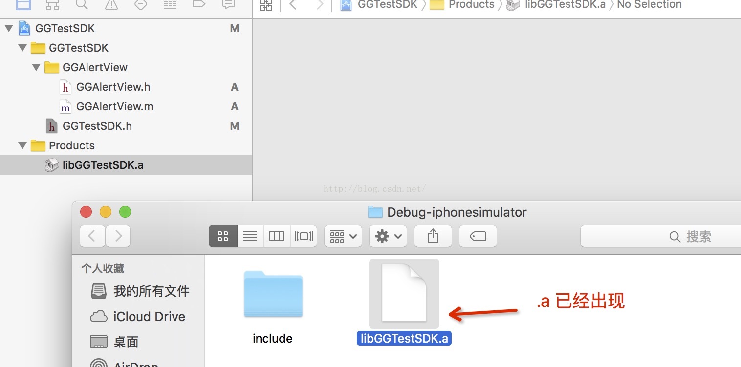Open the Xcode Debug navigator

170,4
